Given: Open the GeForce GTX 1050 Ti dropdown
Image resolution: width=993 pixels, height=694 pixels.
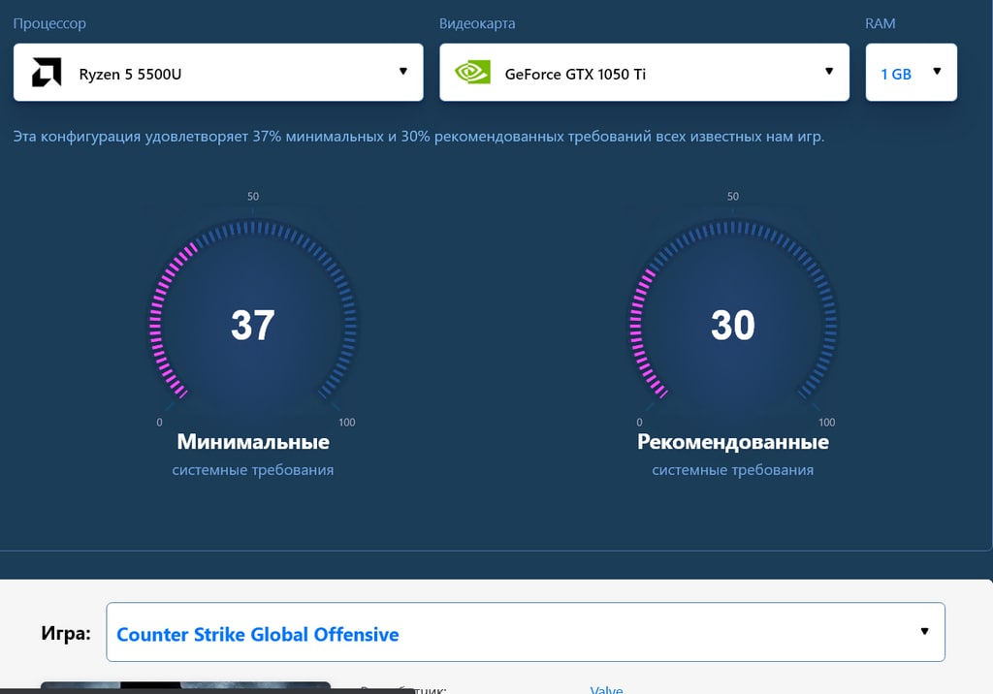Looking at the screenshot, I should [644, 72].
